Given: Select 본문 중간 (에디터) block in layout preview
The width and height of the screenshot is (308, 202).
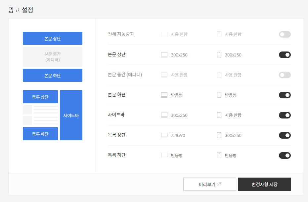Looking at the screenshot, I should coord(53,57).
